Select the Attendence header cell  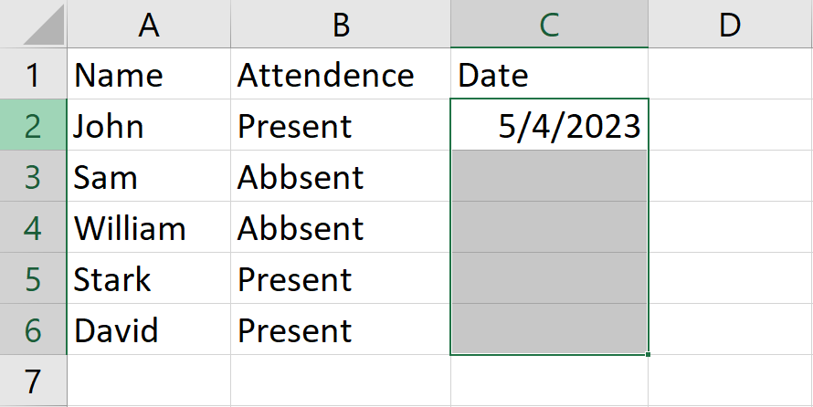click(x=341, y=74)
